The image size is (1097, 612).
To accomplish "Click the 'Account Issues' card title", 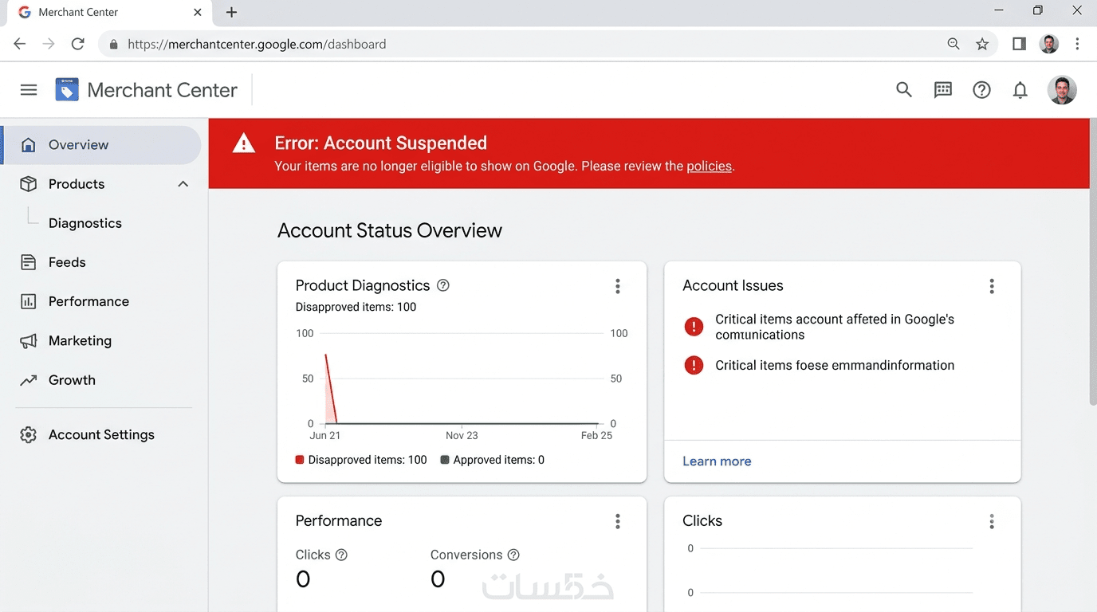I will click(x=733, y=285).
